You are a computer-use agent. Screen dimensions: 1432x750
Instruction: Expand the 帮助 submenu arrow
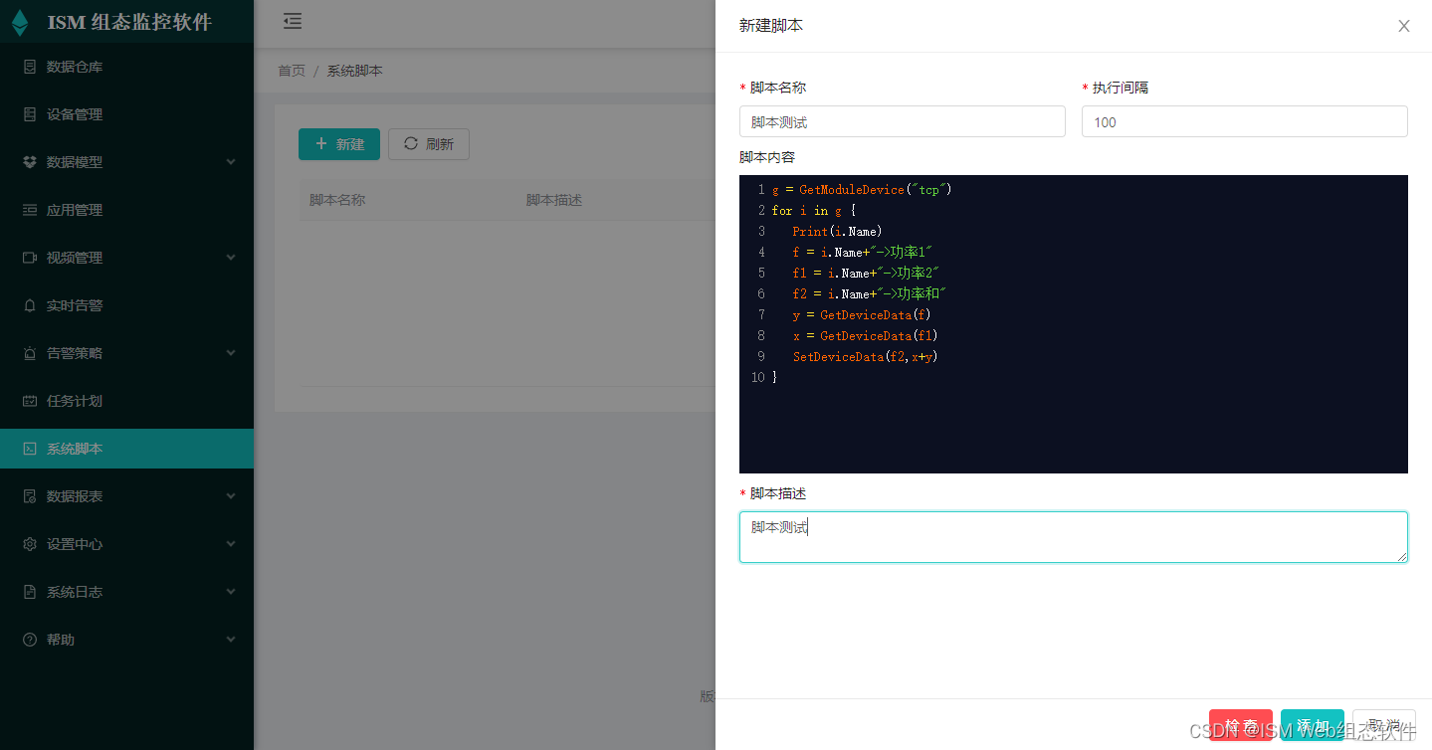pos(231,640)
